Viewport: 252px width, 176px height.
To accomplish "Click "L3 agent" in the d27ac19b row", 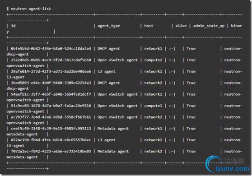I will point(107,140).
